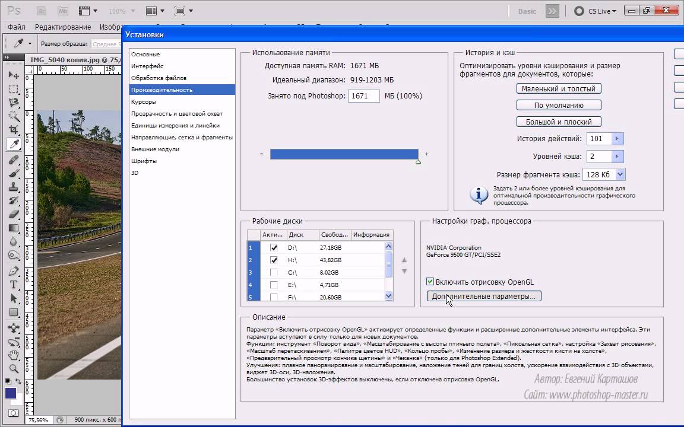Swap foreground and background colors

click(19, 381)
